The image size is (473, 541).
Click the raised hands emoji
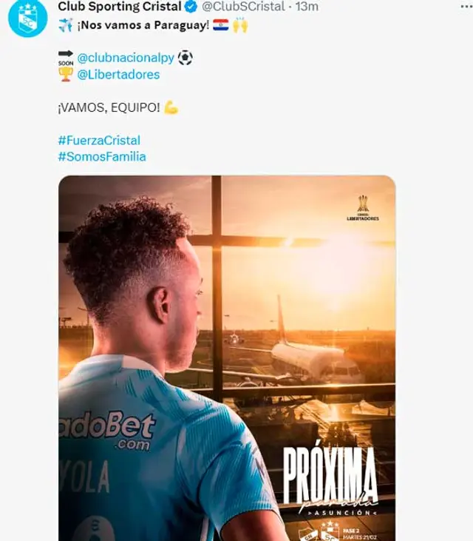click(x=240, y=25)
